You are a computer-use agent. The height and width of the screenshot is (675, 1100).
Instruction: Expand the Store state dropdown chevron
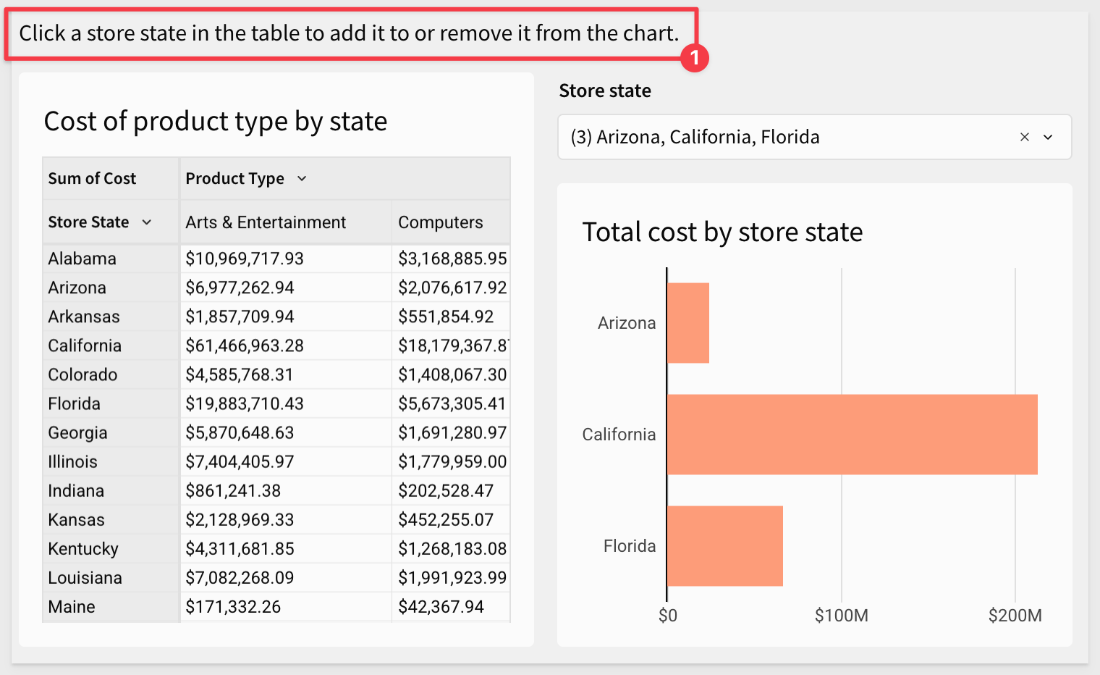[1047, 137]
